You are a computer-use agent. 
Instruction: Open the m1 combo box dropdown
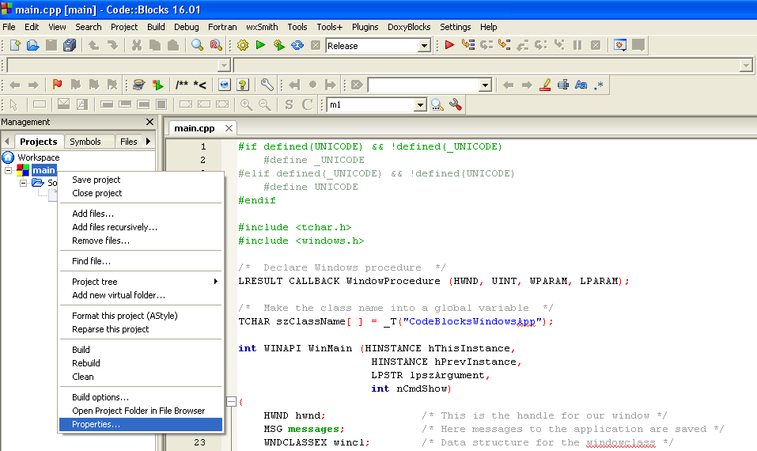pyautogui.click(x=420, y=104)
